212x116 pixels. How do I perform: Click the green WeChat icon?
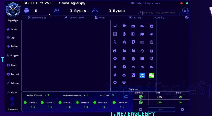tap(152, 76)
